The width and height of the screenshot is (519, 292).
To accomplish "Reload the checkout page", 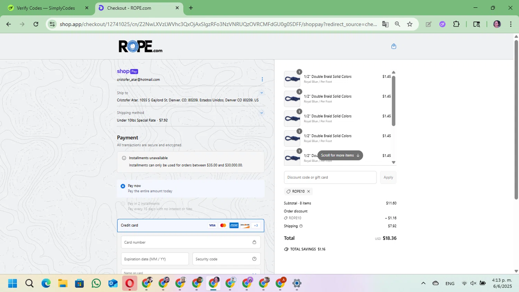I will coord(36,24).
